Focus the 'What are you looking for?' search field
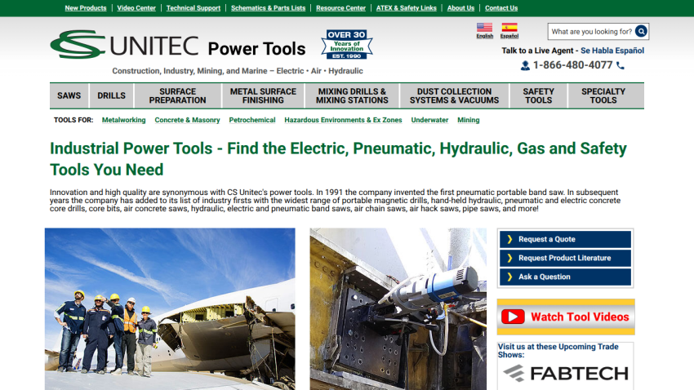Screen dimensions: 694x390 pos(591,31)
